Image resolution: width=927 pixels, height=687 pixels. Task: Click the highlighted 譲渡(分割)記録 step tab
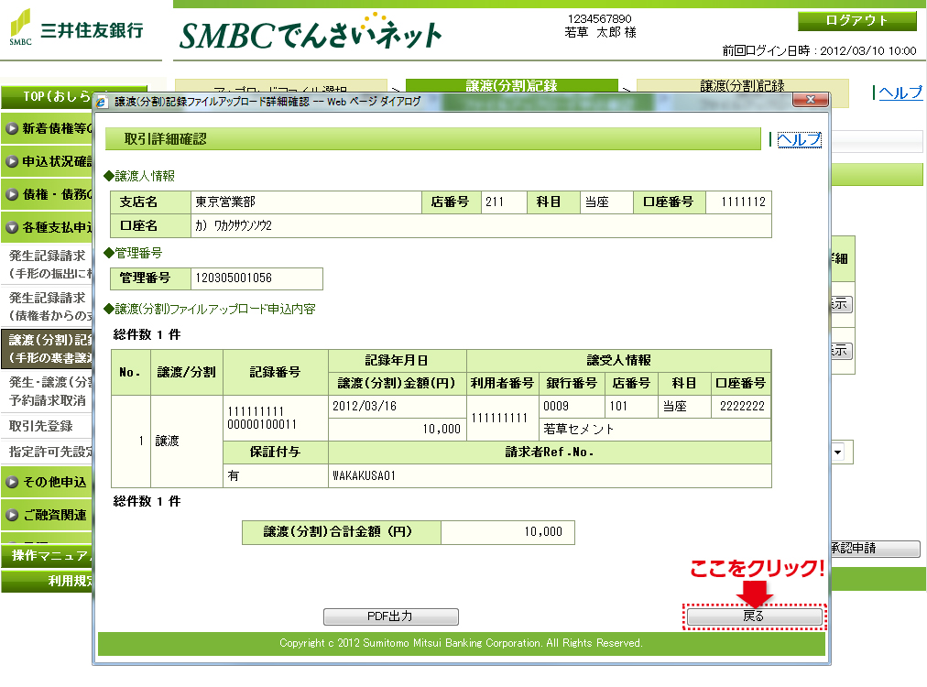click(x=511, y=86)
